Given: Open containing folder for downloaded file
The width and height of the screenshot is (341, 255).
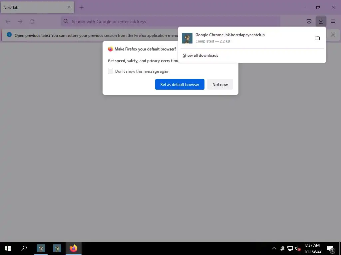Looking at the screenshot, I should point(317,38).
